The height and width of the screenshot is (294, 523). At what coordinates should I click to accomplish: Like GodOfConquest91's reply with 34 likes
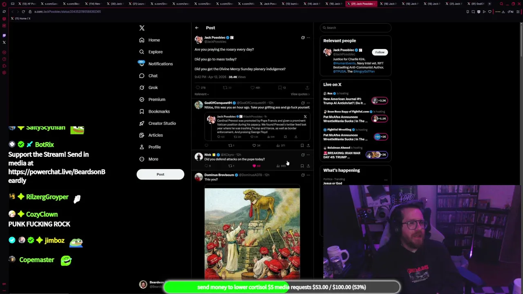point(256,145)
